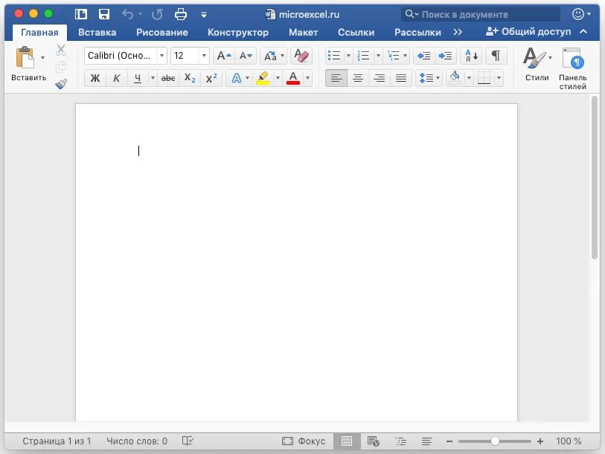Click the smiley feedback icon
Screen dimensions: 605x454
[577, 14]
